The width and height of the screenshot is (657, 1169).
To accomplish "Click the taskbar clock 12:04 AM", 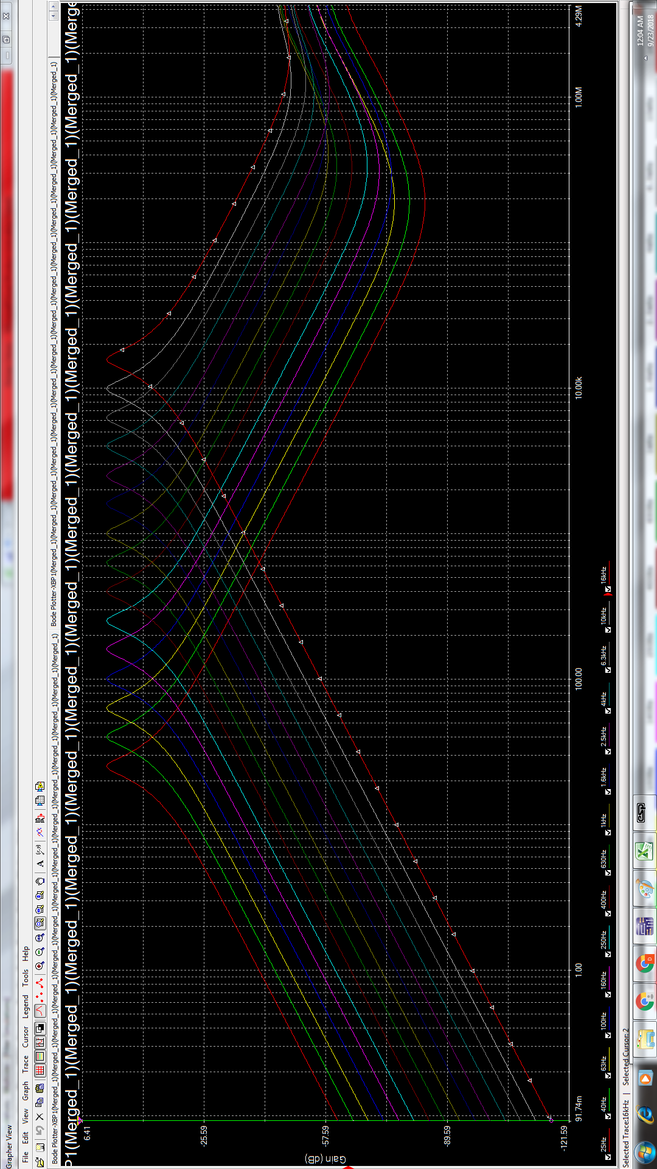I will (x=640, y=30).
